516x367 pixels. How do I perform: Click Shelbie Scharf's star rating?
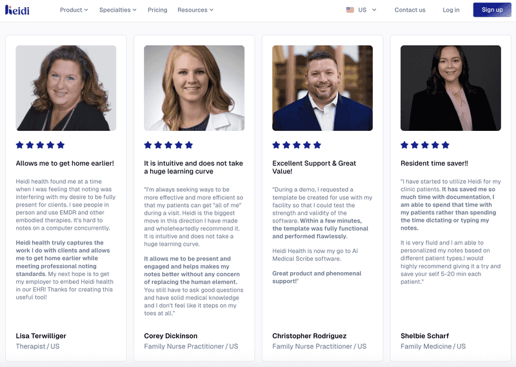coord(425,145)
